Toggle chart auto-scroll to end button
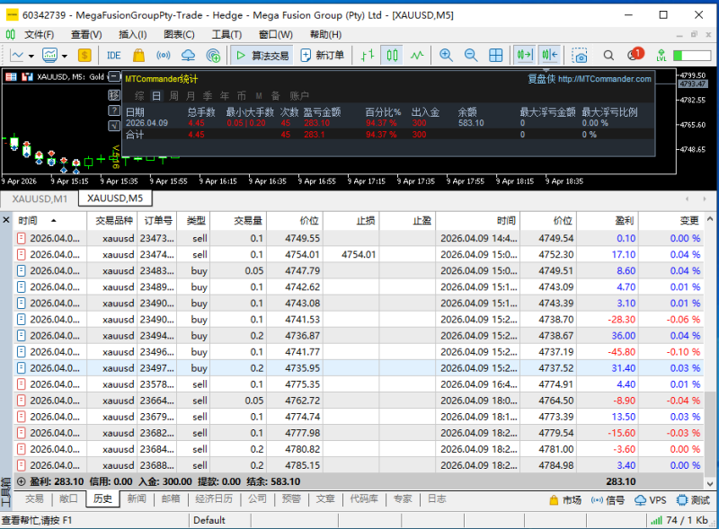The image size is (719, 529). point(525,56)
